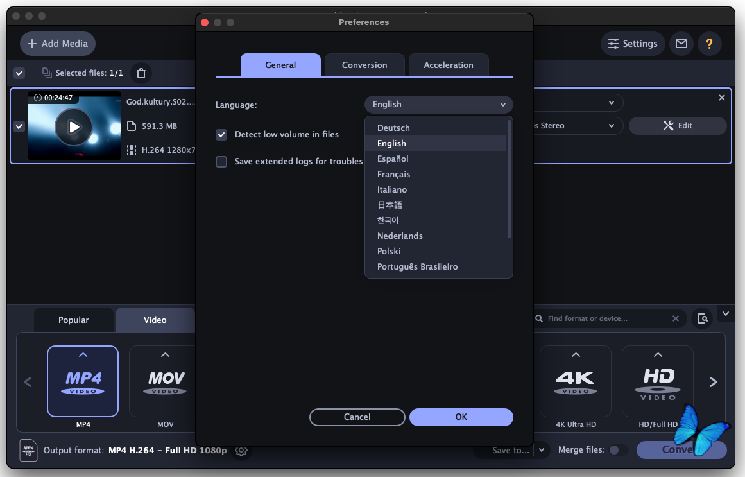This screenshot has width=745, height=477.
Task: Open Save to dropdown arrow
Action: point(542,450)
